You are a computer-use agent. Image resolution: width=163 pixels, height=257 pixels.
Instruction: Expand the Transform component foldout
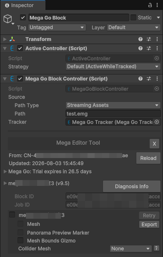point(5,39)
